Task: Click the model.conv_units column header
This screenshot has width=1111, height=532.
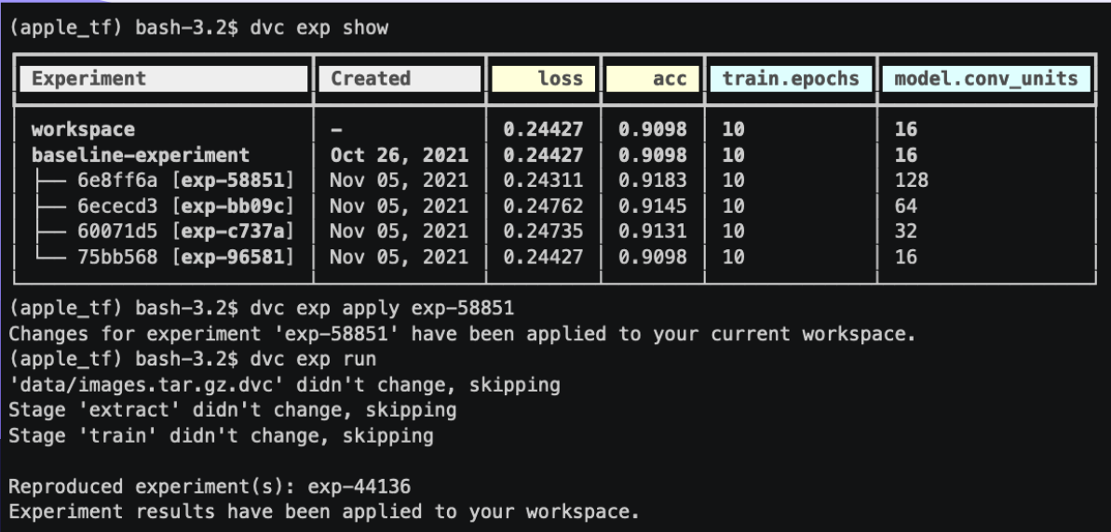Action: [985, 78]
